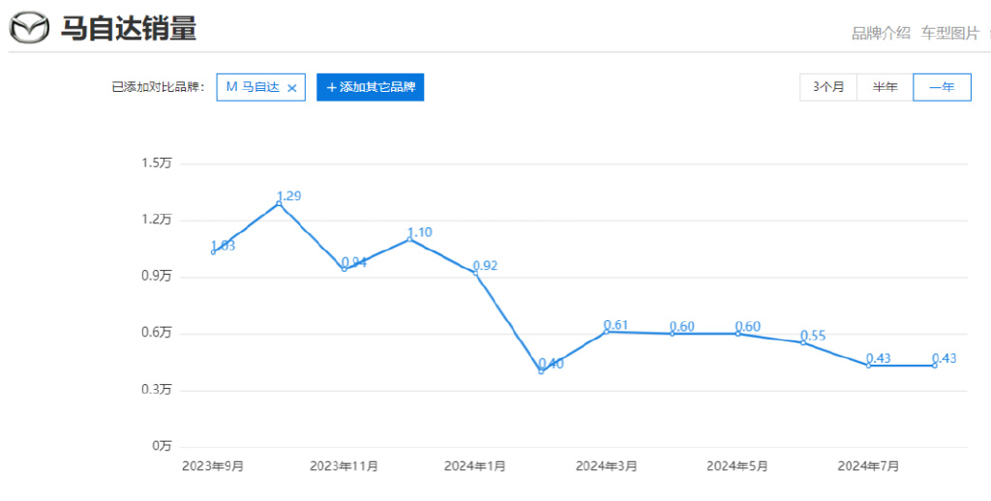
Task: Click the 1.29 peak data point
Action: point(279,203)
